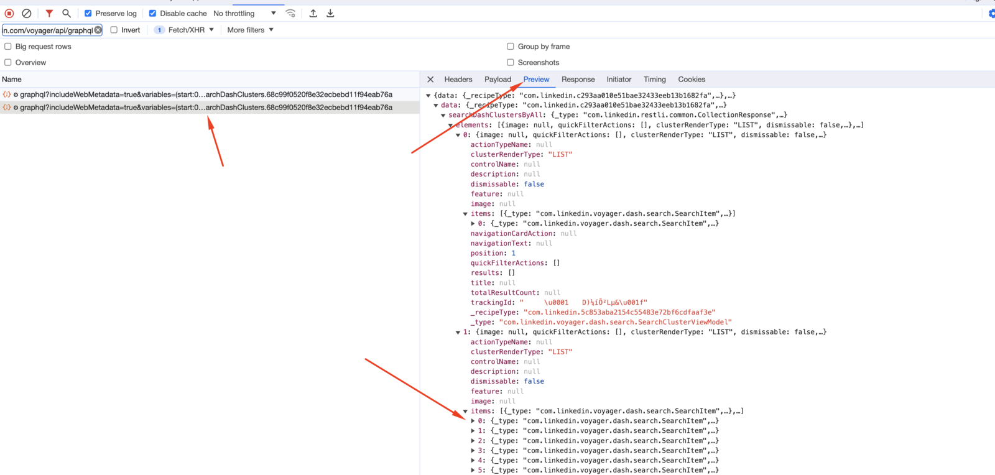
Task: Open More filters dropdown
Action: [x=250, y=30]
